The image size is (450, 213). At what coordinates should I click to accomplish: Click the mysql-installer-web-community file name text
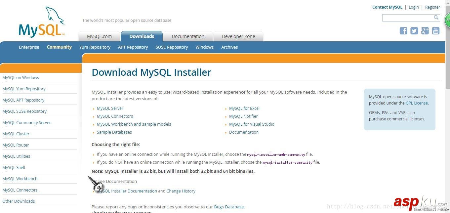click(276, 154)
